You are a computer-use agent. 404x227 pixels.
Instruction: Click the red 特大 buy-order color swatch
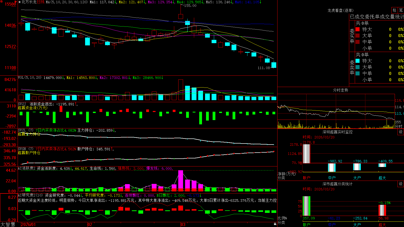pos(358,29)
